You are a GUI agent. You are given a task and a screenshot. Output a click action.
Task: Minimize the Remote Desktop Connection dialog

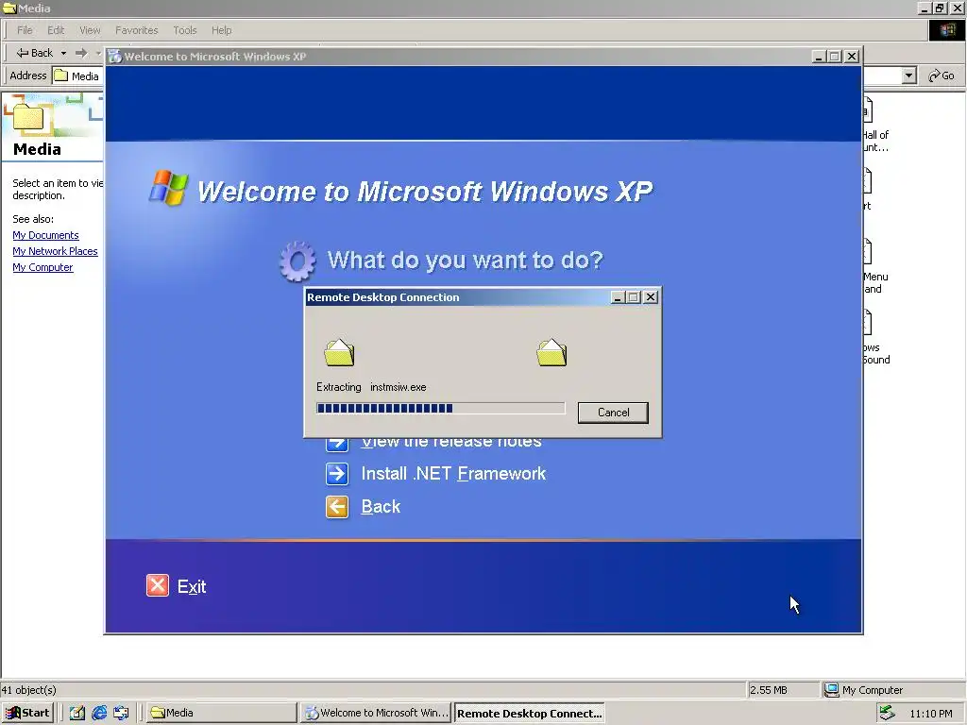[x=618, y=297]
